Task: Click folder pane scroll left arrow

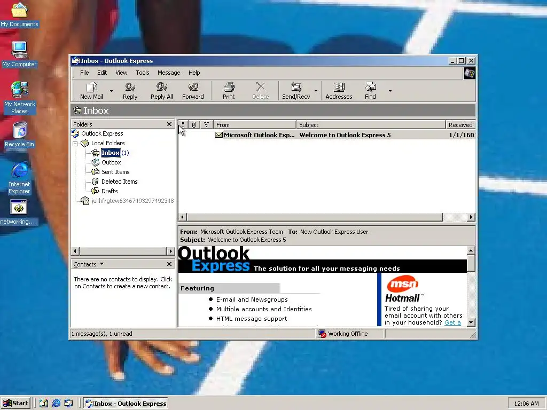Action: coord(75,251)
